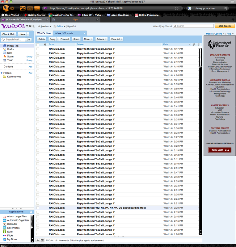The height and width of the screenshot is (247, 236).
Task: Check the email from Wed 1/6, 3:46 PM
Action: point(38,98)
